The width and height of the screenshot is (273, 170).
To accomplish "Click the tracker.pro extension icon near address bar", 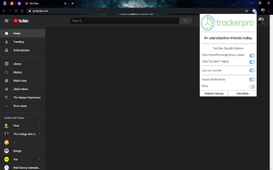I will pos(254,11).
